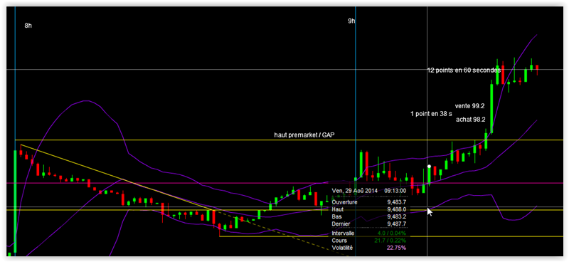
Task: Click the "Bas" label in tooltip
Action: pyautogui.click(x=336, y=216)
